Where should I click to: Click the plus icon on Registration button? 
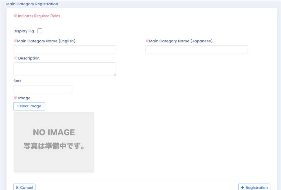click(x=242, y=188)
